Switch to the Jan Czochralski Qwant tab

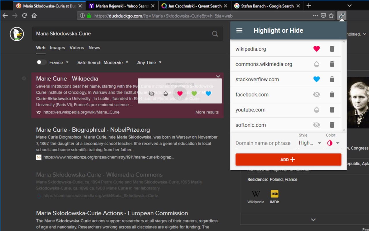tap(195, 6)
